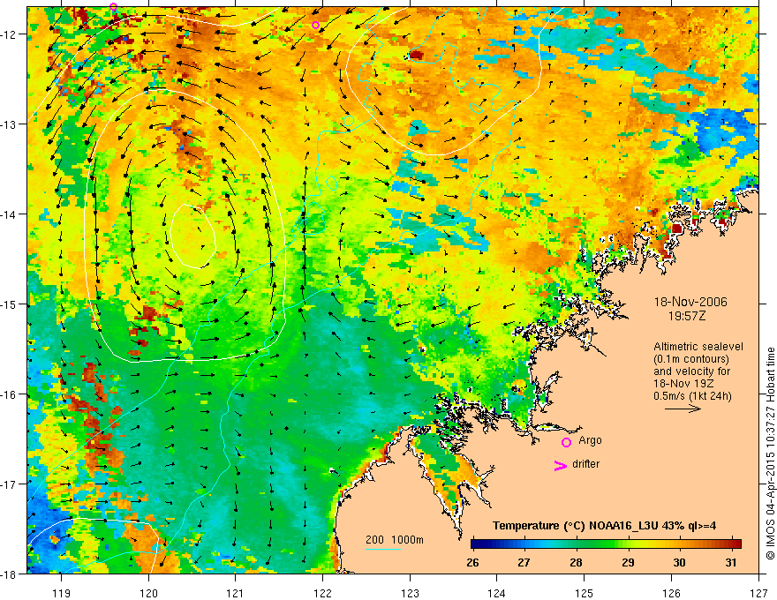Click the color bar tick label 30

(679, 562)
